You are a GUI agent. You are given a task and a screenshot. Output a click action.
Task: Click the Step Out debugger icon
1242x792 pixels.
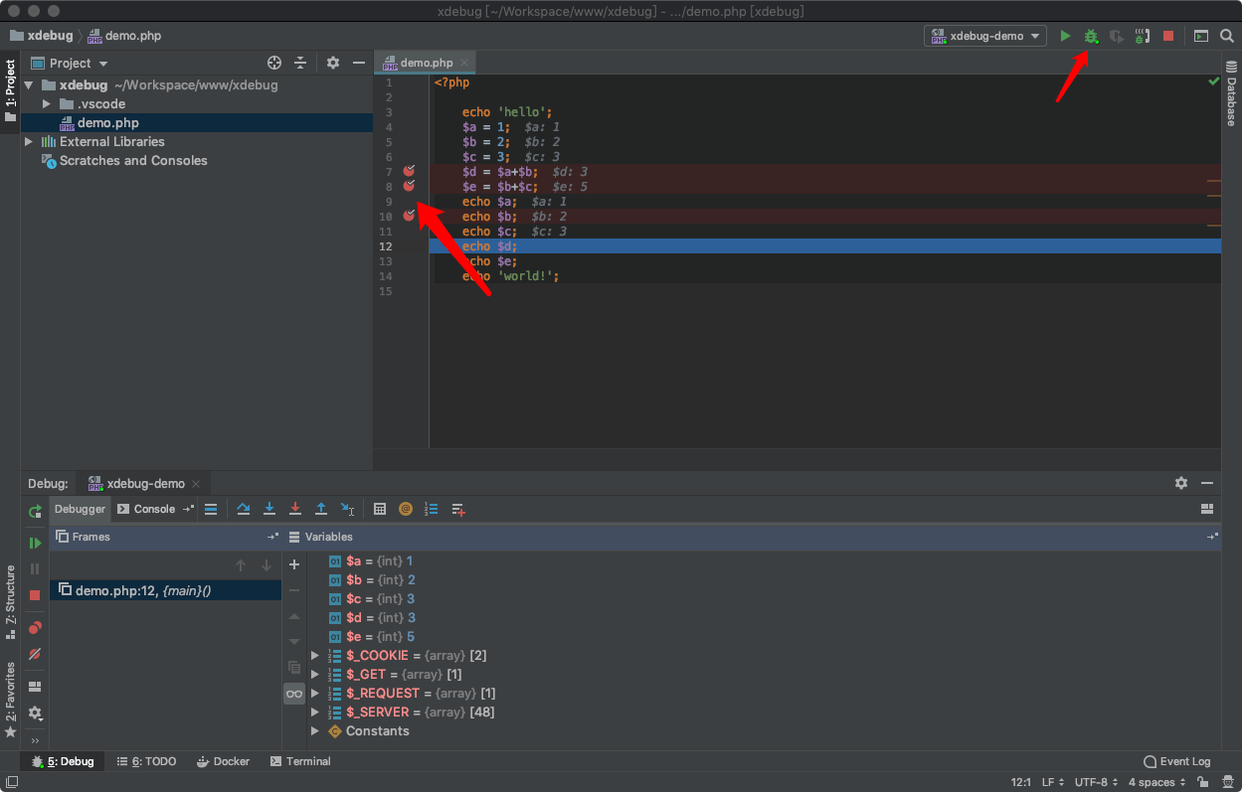click(x=321, y=509)
